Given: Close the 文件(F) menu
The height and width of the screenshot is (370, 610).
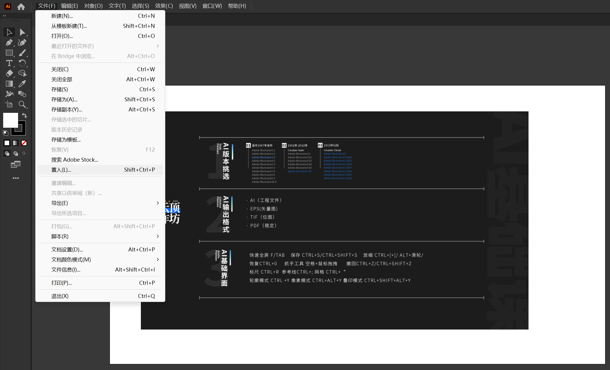Looking at the screenshot, I should pyautogui.click(x=47, y=6).
